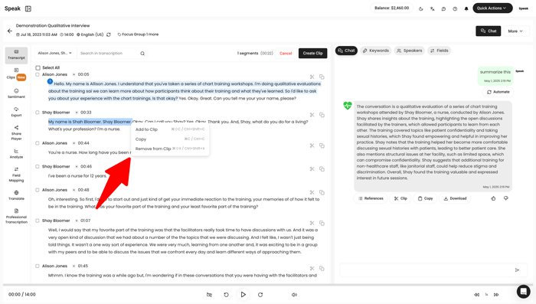Switch to the Keywords tab

tap(376, 51)
